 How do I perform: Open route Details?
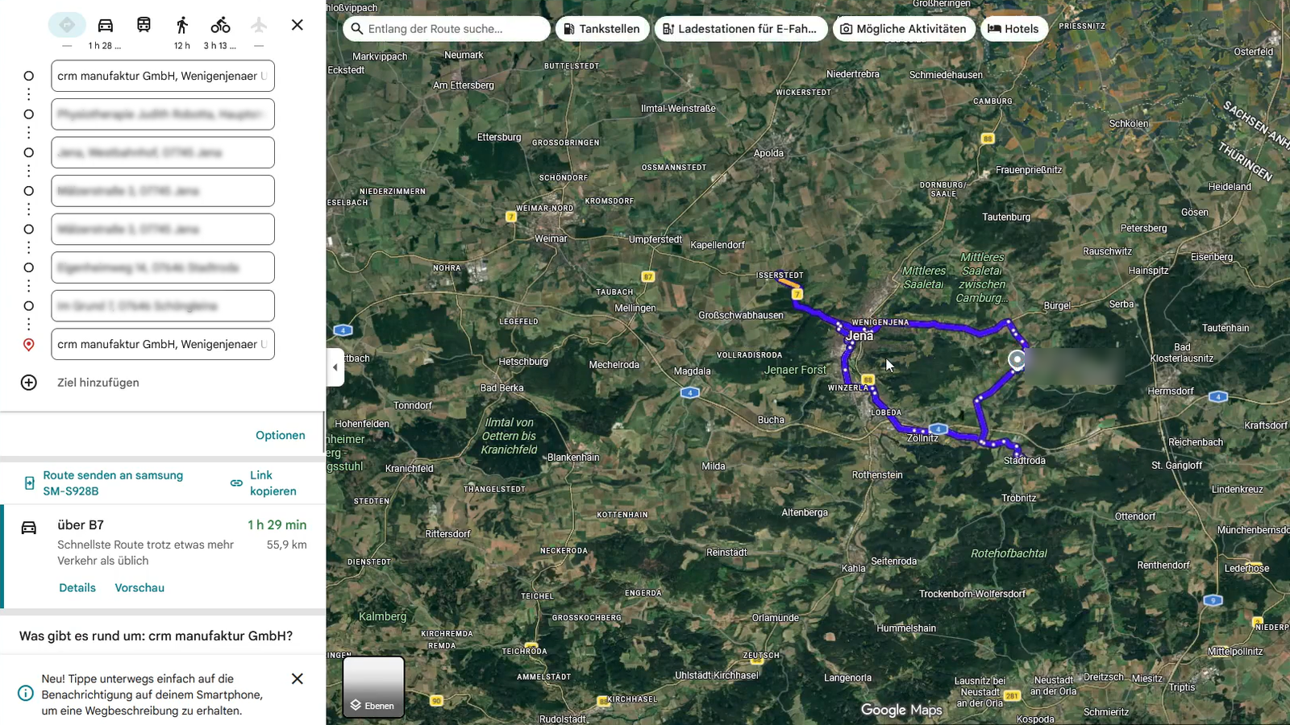77,588
